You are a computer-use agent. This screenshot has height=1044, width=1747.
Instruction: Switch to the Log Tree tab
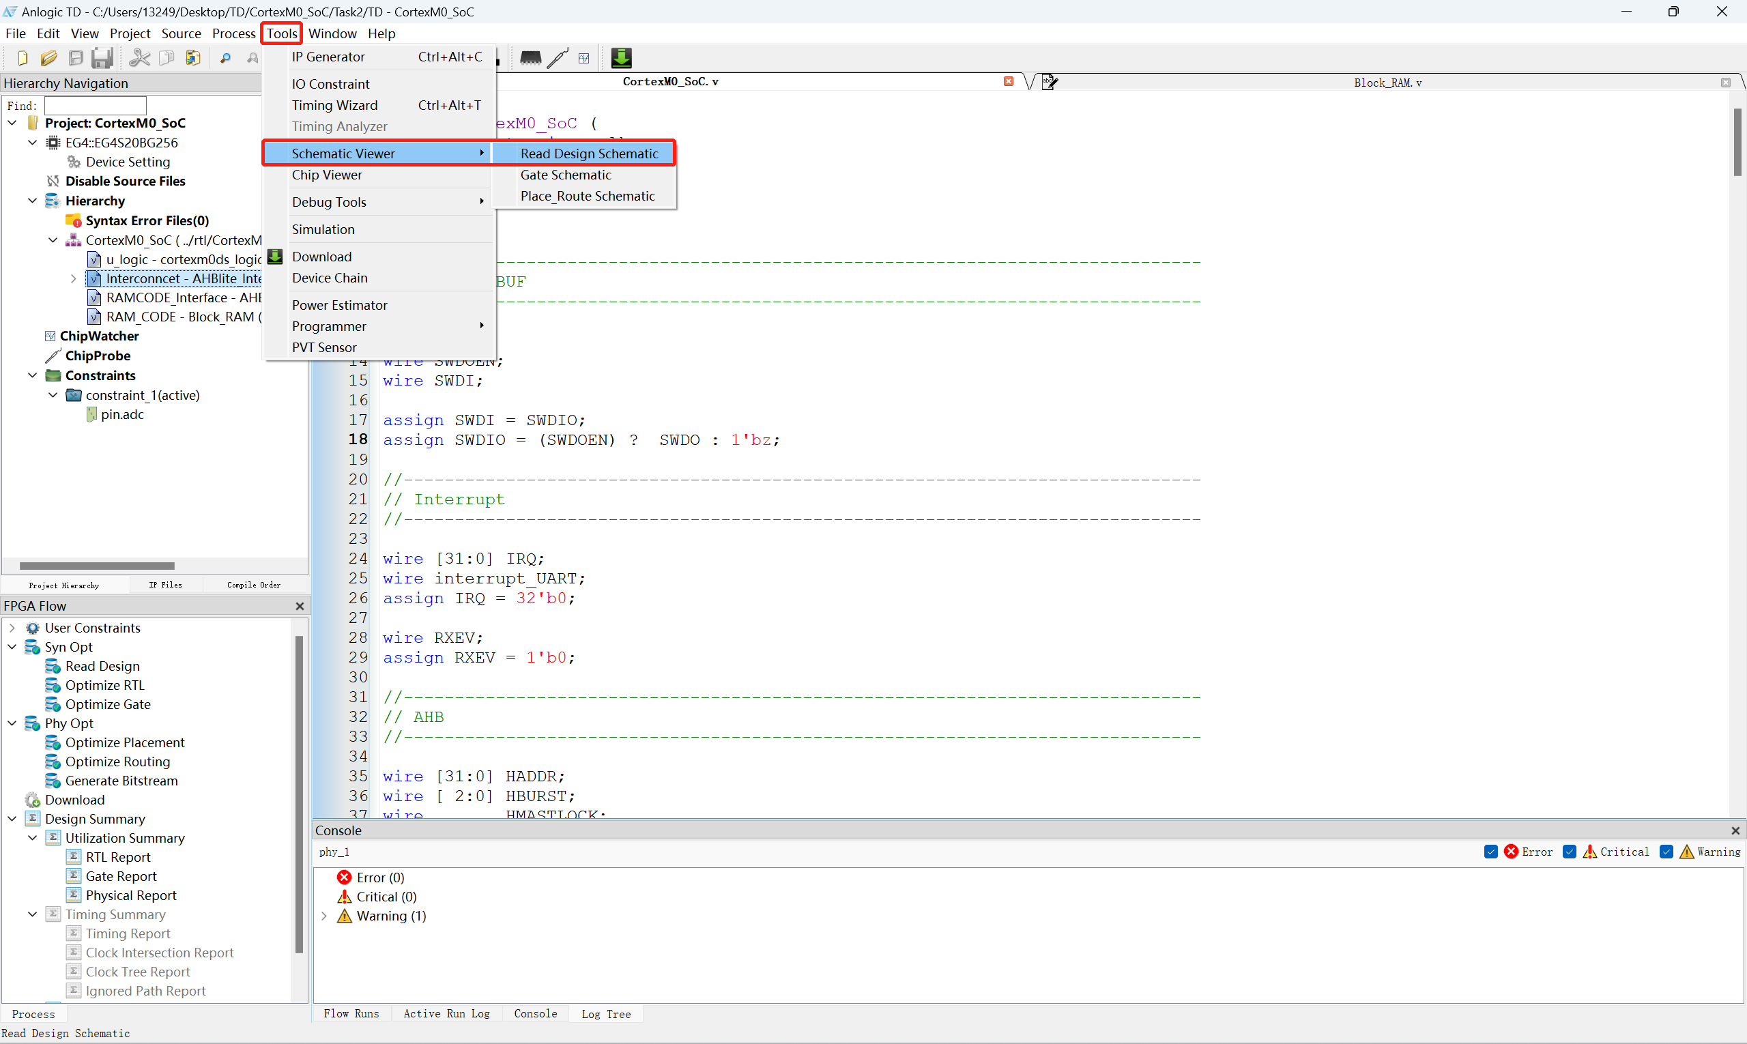pyautogui.click(x=606, y=1014)
